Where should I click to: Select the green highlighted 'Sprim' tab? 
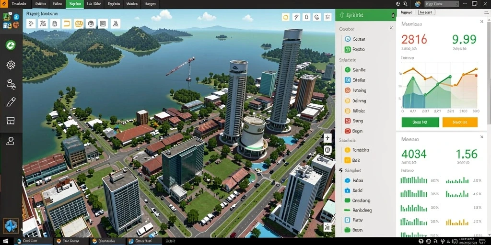point(75,4)
